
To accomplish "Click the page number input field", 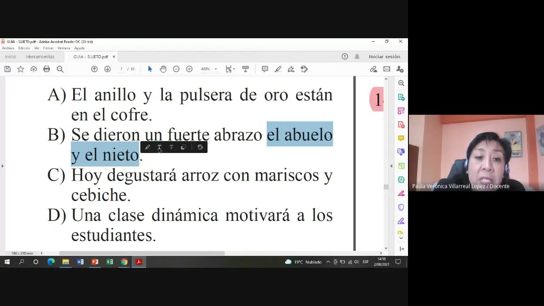I will click(x=121, y=69).
